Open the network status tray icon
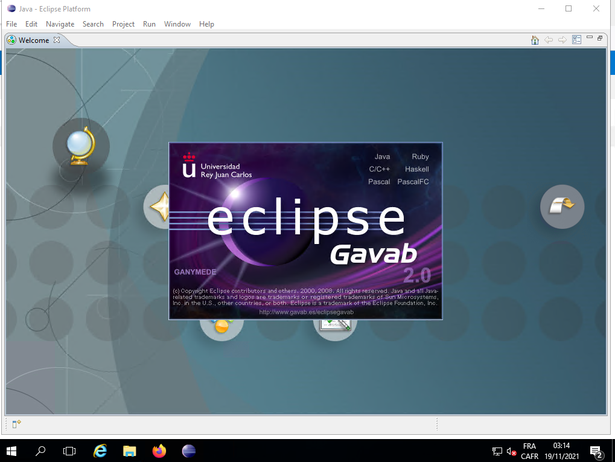The image size is (615, 462). pos(497,451)
